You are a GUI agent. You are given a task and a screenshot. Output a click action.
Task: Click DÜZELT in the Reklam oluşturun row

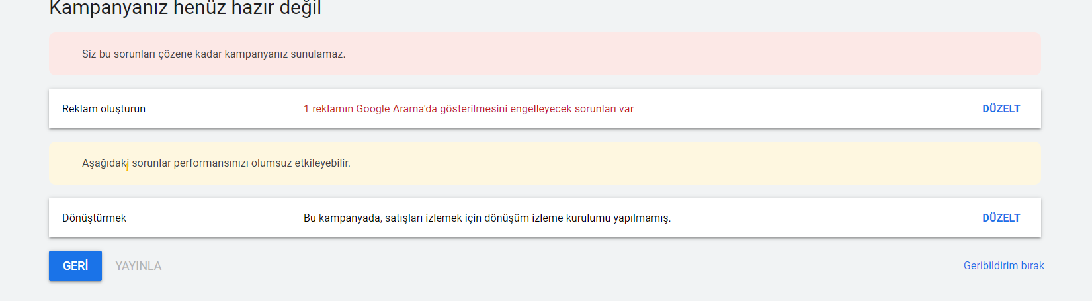(x=1001, y=108)
